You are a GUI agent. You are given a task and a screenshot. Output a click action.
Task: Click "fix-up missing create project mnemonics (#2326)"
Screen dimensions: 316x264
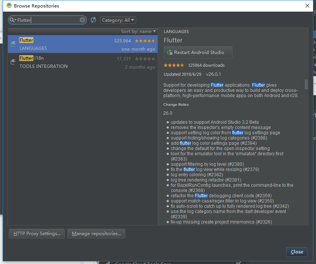tap(221, 222)
